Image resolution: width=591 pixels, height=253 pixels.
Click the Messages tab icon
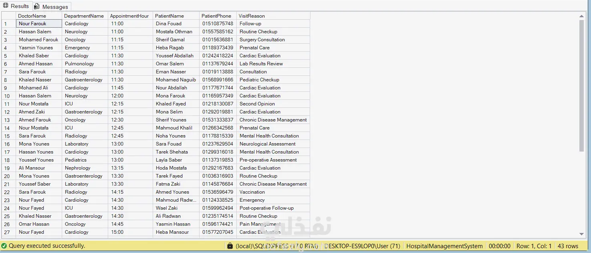pyautogui.click(x=37, y=6)
